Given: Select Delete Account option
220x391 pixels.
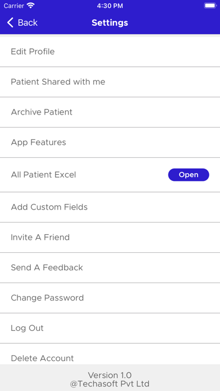Looking at the screenshot, I should tap(110, 354).
